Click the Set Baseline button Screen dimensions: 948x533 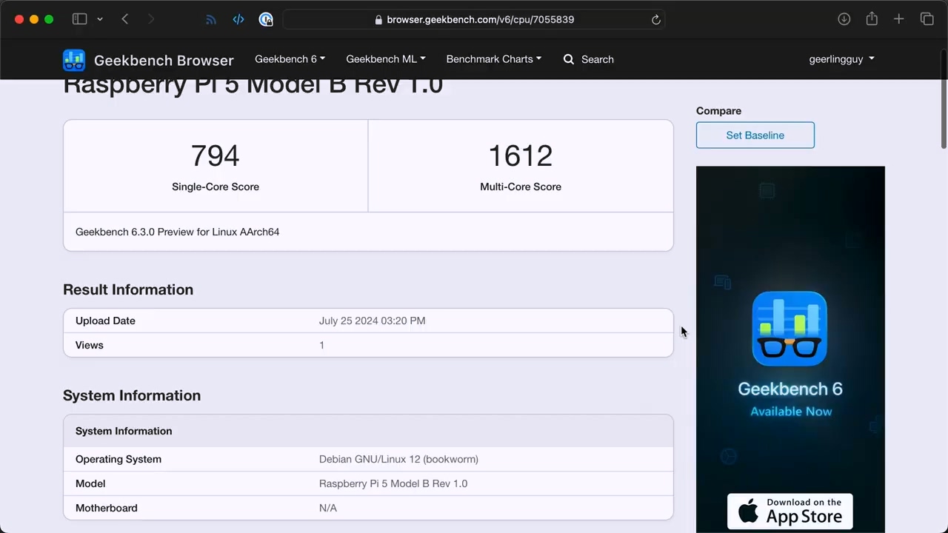pos(755,135)
